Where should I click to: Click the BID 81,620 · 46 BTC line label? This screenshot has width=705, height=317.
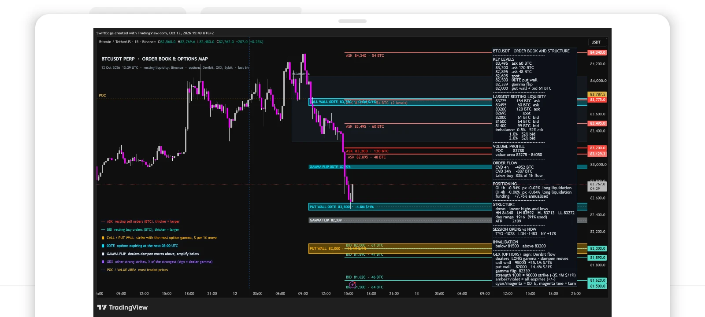tap(364, 277)
